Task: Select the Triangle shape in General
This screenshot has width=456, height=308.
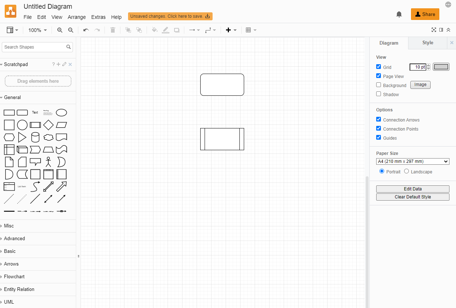Action: [22, 137]
